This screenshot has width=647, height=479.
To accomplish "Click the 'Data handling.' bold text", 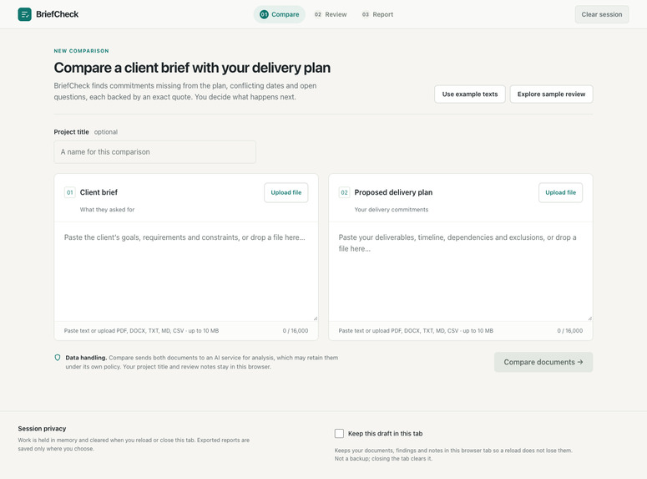I will point(86,358).
